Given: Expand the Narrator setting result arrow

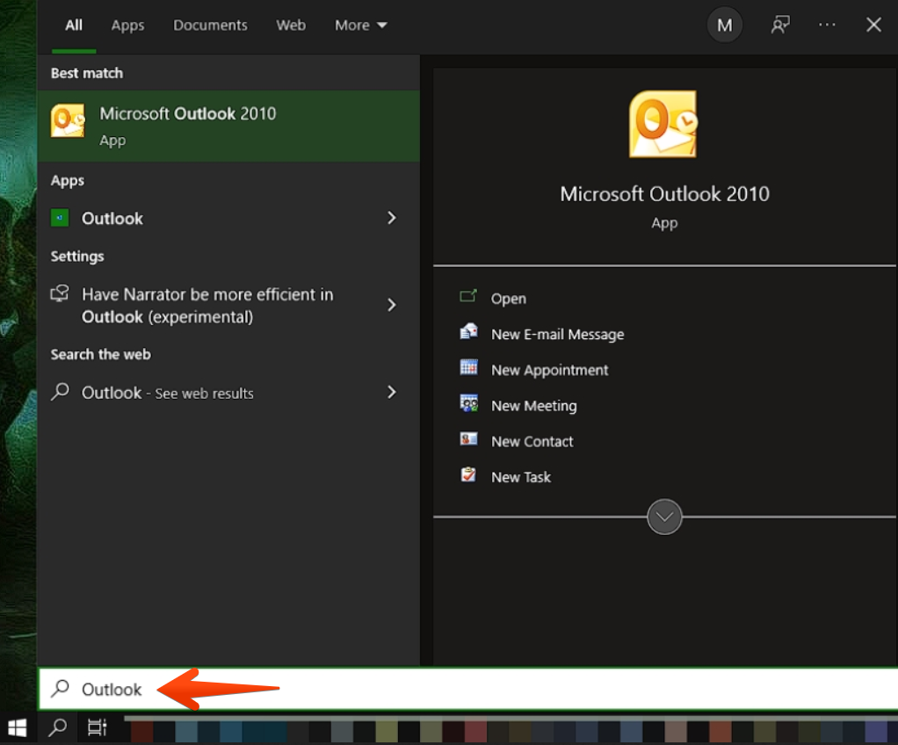Looking at the screenshot, I should click(x=392, y=305).
